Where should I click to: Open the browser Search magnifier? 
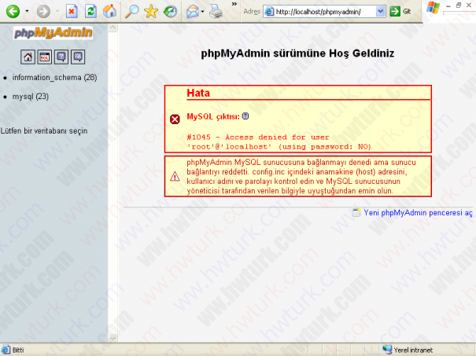(x=132, y=12)
